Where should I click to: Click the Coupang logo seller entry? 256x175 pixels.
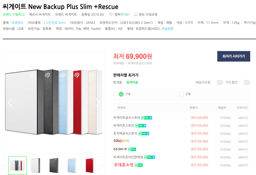[121, 141]
